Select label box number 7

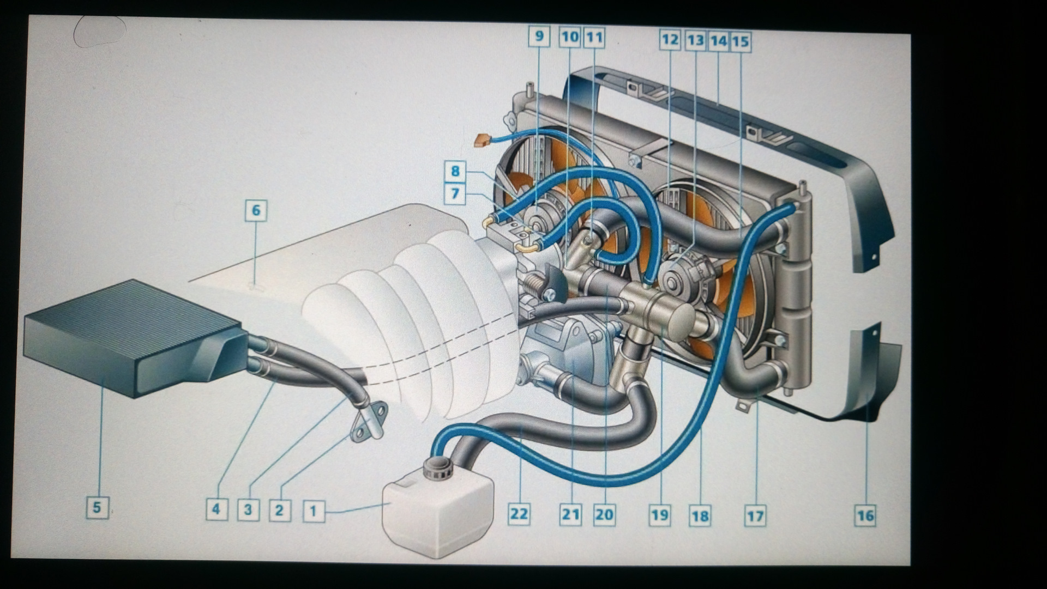[455, 193]
